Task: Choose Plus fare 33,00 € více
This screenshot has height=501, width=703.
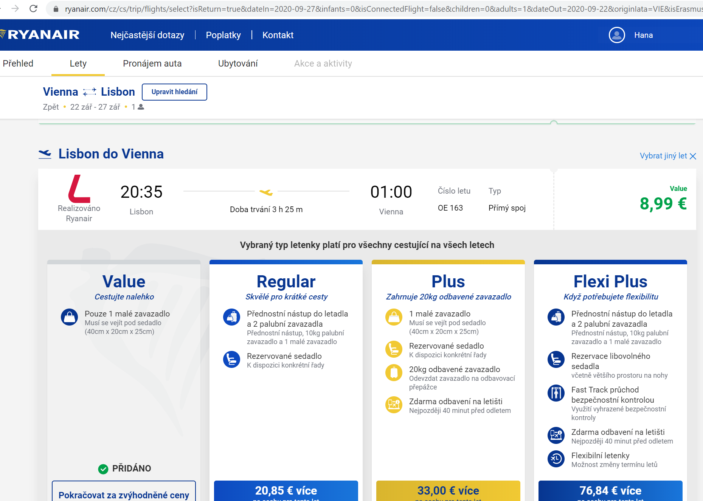Action: click(448, 491)
